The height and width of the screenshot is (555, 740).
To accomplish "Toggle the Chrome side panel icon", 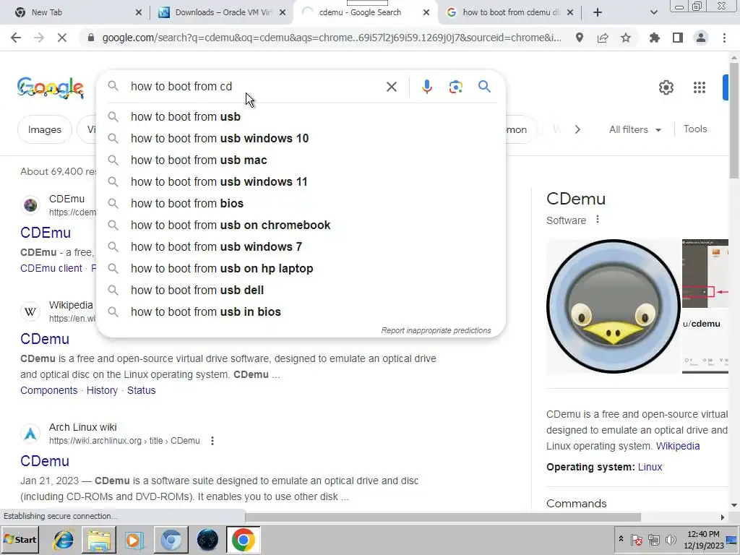I will (678, 38).
